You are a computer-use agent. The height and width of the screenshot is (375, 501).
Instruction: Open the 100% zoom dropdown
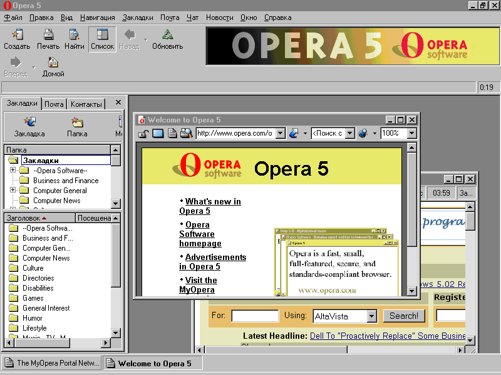click(411, 133)
